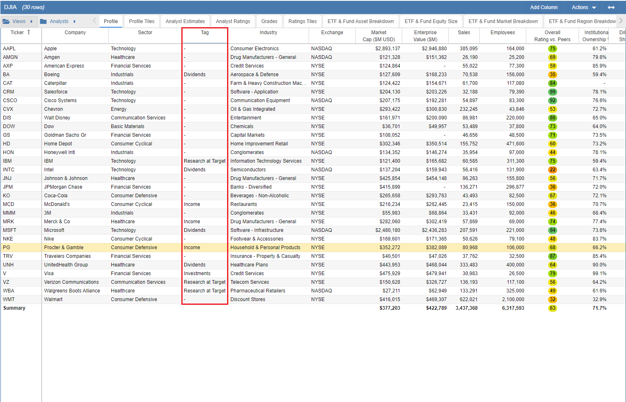The height and width of the screenshot is (402, 626).
Task: Select the Analyst Ratings tab
Action: [x=233, y=21]
